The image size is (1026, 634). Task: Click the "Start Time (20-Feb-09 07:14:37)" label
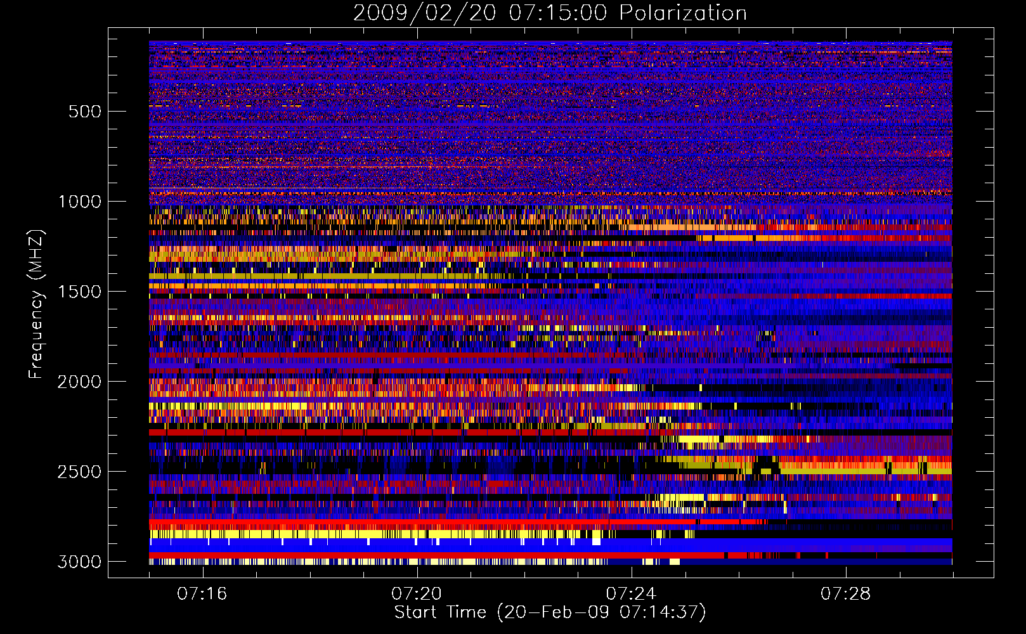(550, 612)
